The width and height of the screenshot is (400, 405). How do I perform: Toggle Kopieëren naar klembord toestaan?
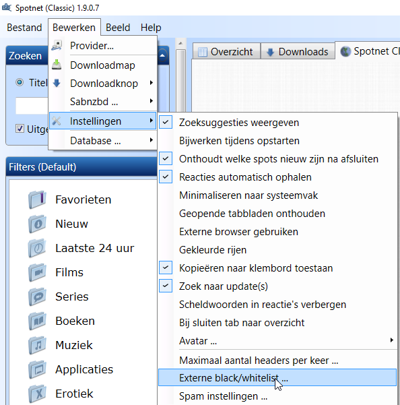[277, 268]
